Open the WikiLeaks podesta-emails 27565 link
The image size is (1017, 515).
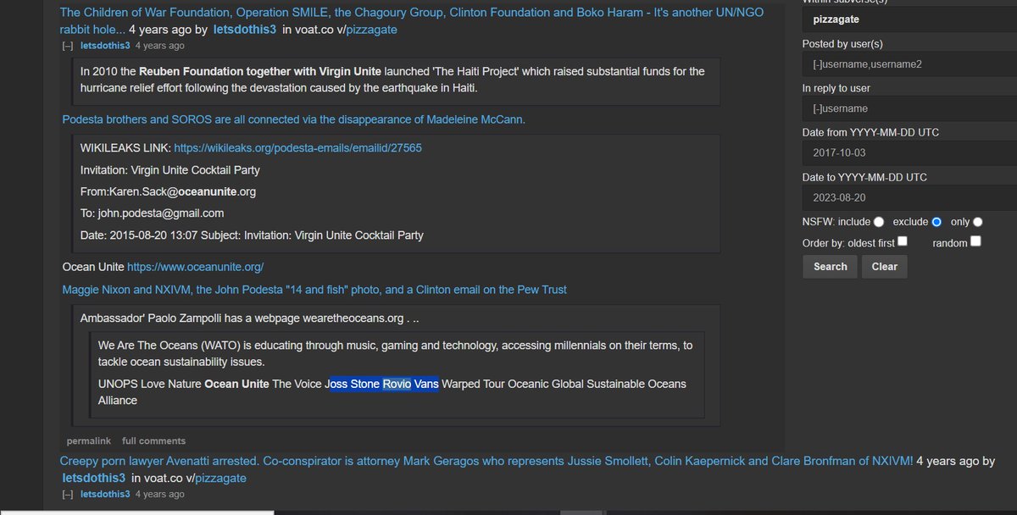pos(298,147)
